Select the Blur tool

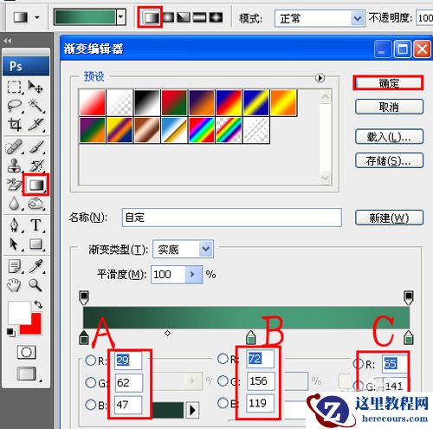click(x=14, y=204)
